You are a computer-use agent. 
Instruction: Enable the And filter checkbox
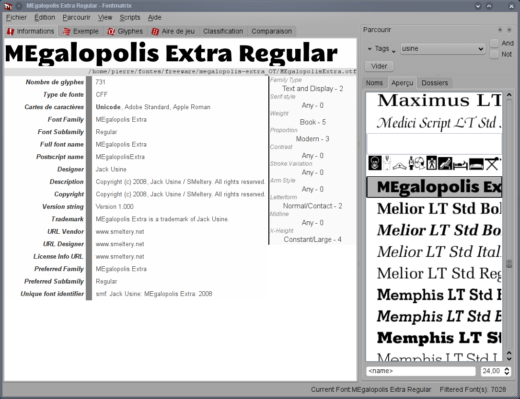(495, 44)
